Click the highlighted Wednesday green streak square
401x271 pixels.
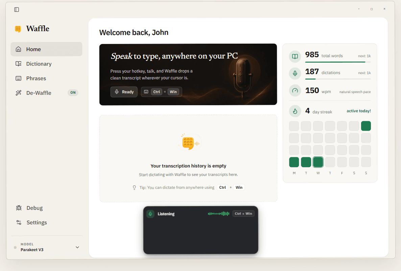point(318,162)
